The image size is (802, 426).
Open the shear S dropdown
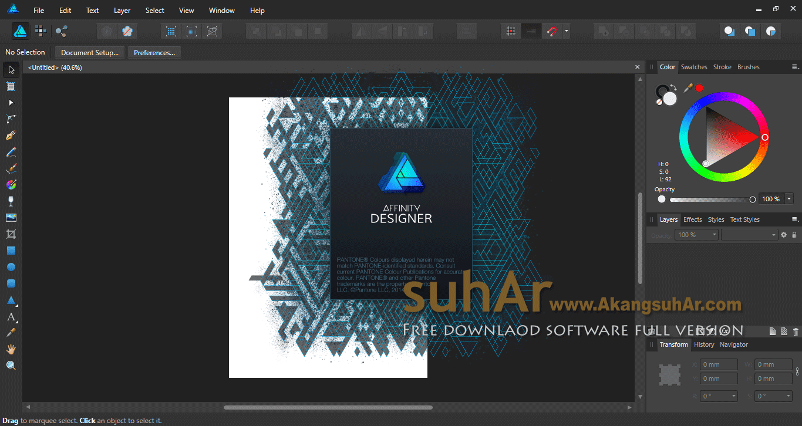tap(788, 396)
